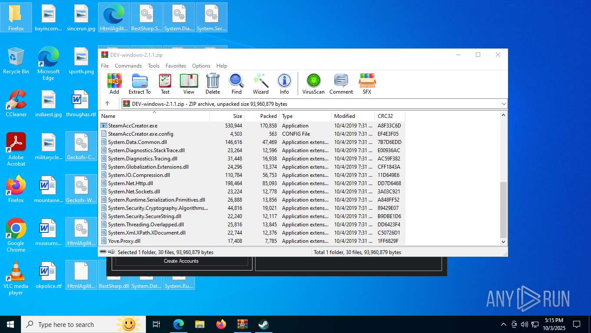Select System.Threading.Overlapped.dll row
Viewport: 591px width, 333px height.
click(252, 225)
